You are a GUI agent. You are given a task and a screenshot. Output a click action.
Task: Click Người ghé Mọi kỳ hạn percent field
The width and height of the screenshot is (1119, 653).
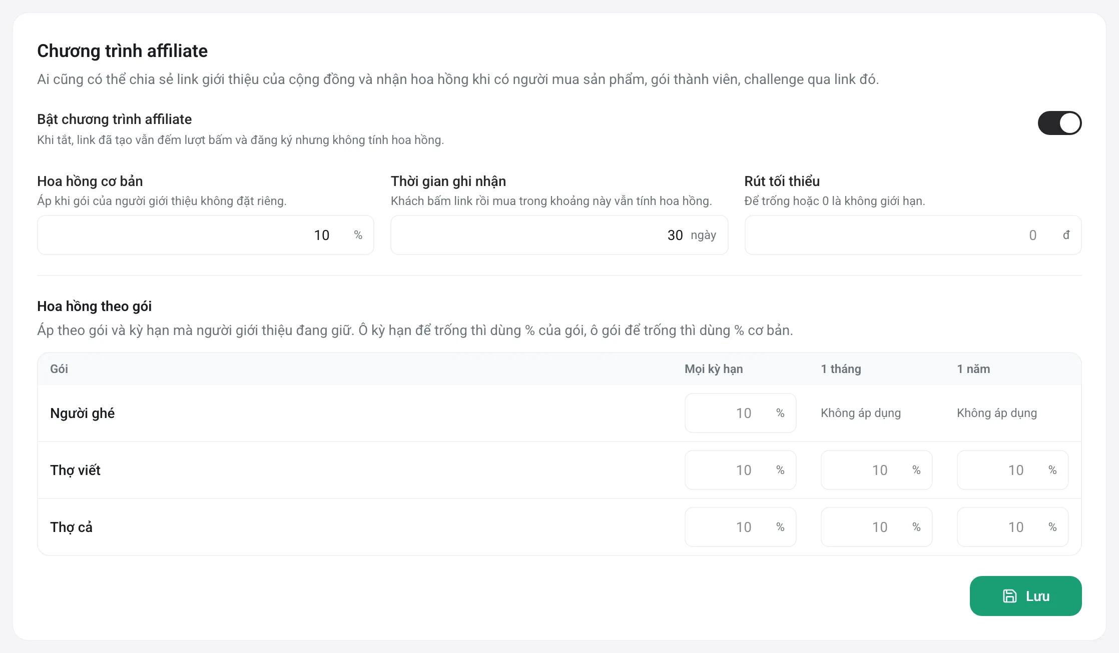[740, 413]
